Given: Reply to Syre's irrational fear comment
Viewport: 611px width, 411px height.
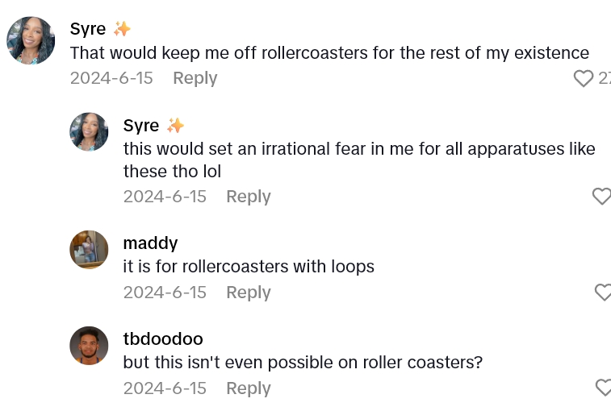Looking at the screenshot, I should [x=249, y=197].
